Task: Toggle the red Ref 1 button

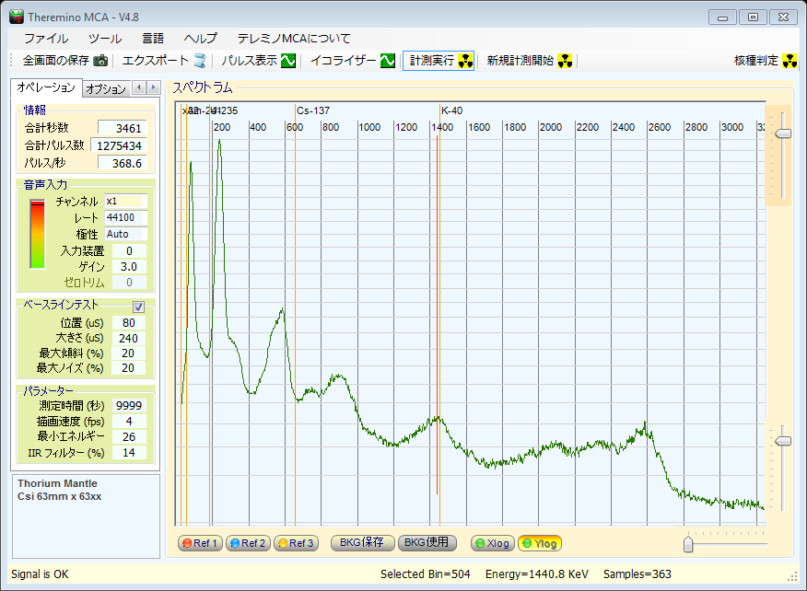Action: pos(200,543)
